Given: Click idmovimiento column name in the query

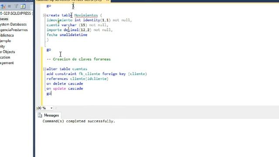Looking at the screenshot, I should click(59, 20).
